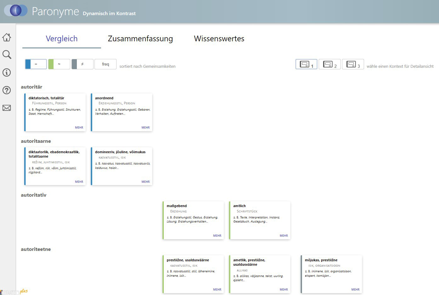Select context view 2 button
This screenshot has width=439, height=295.
tap(329, 64)
